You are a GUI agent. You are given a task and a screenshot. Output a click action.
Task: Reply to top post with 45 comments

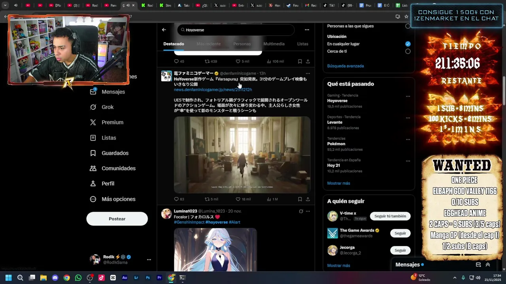(x=179, y=61)
